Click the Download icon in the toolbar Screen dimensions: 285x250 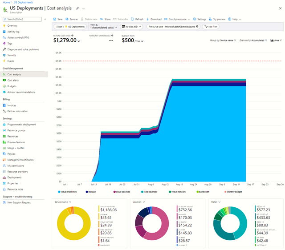pyautogui.click(x=148, y=19)
